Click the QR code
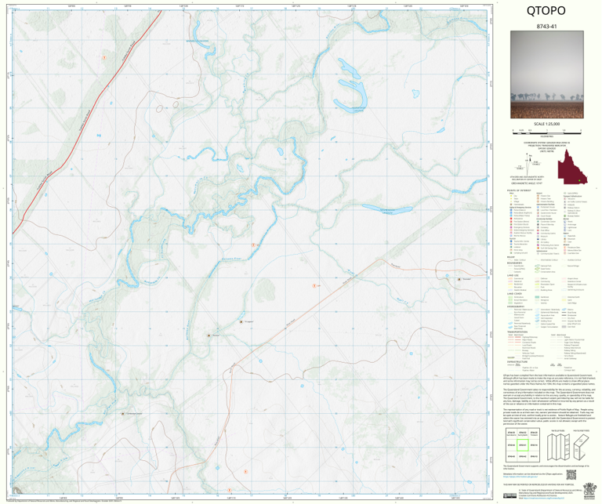The width and height of the screenshot is (602, 504). [571, 474]
